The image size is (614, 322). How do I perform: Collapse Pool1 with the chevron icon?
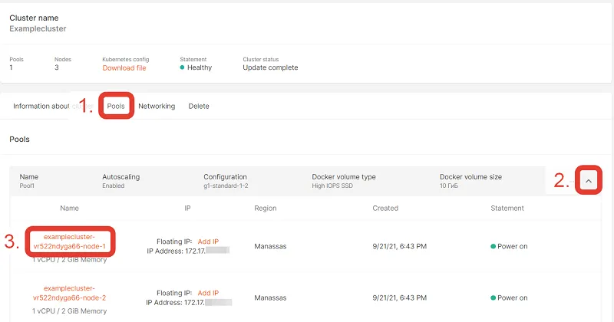tap(588, 181)
